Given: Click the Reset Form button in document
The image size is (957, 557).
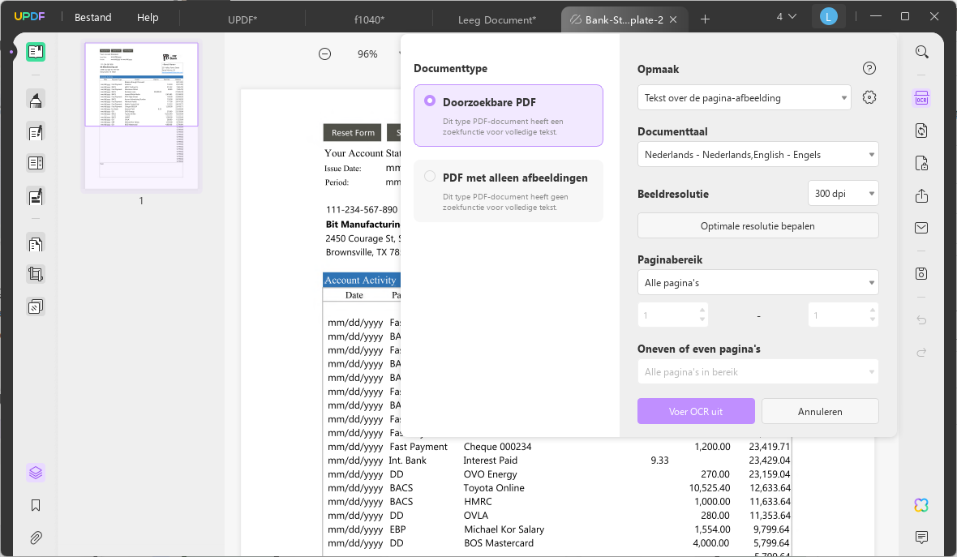Looking at the screenshot, I should pyautogui.click(x=353, y=132).
